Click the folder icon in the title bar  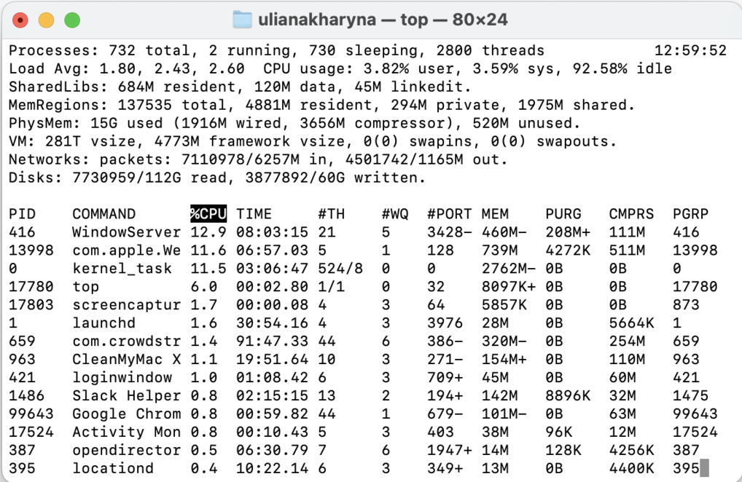[x=243, y=20]
